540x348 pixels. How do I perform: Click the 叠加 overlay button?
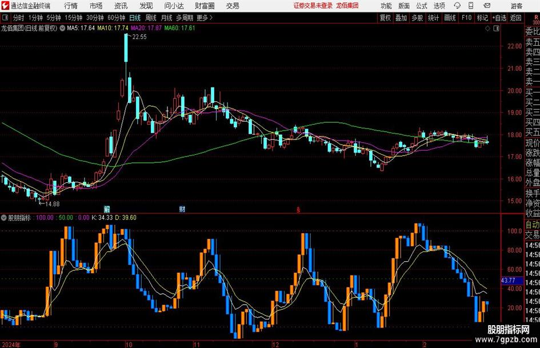(401, 18)
